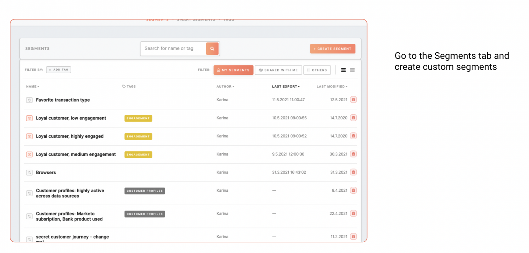Screen dimensions: 529x253
Task: Click last export 10.5.2021 09:00:55
Action: click(289, 118)
